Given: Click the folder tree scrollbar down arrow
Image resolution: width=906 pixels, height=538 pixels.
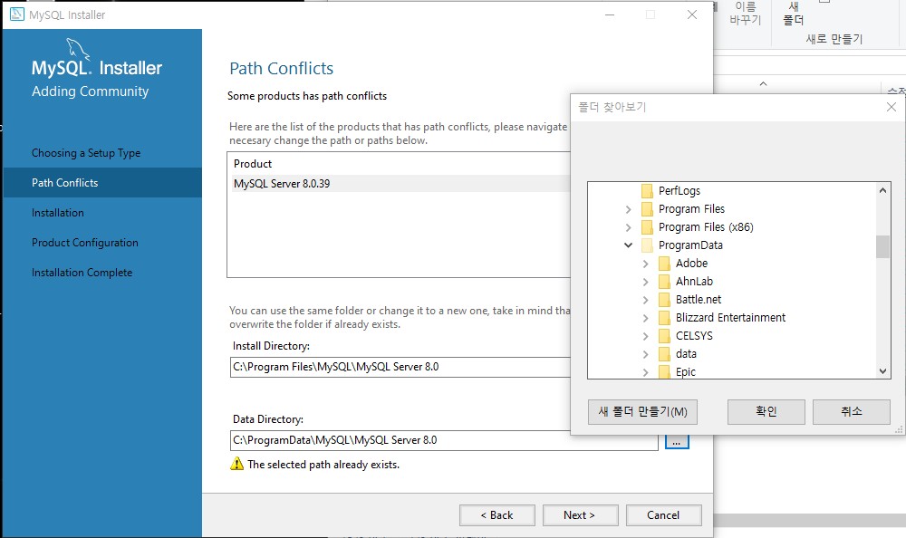Looking at the screenshot, I should point(882,371).
